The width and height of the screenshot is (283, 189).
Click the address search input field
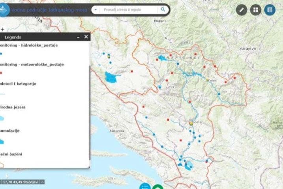click(x=129, y=9)
